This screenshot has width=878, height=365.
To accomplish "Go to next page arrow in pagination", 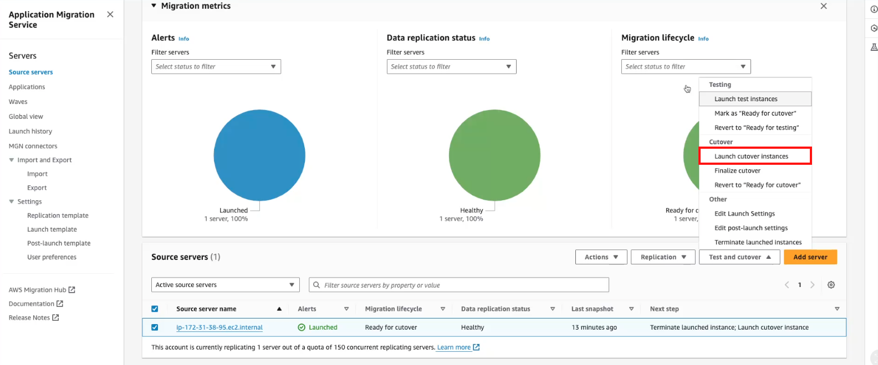I will click(x=813, y=285).
